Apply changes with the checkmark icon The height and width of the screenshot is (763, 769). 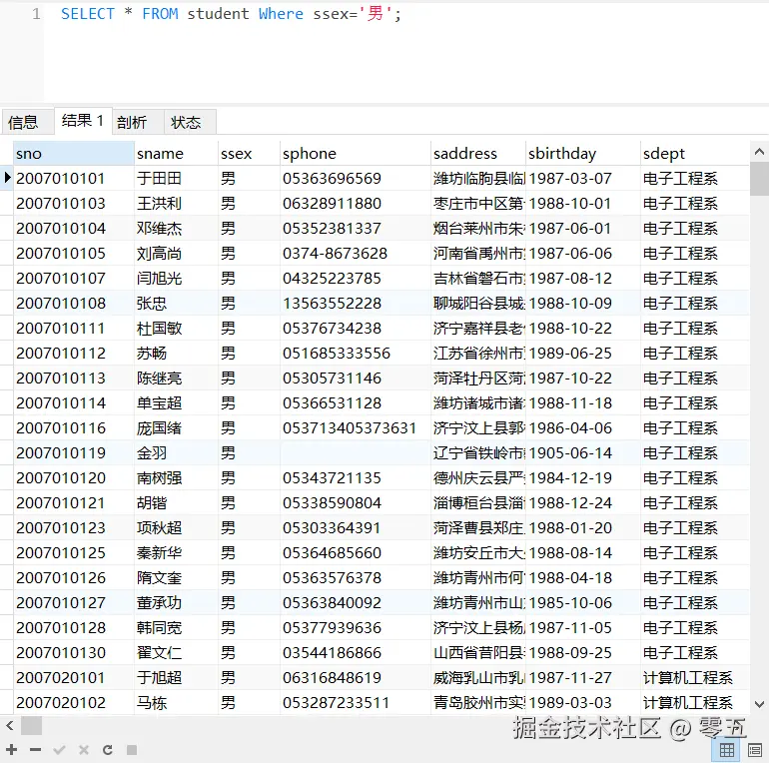click(59, 749)
